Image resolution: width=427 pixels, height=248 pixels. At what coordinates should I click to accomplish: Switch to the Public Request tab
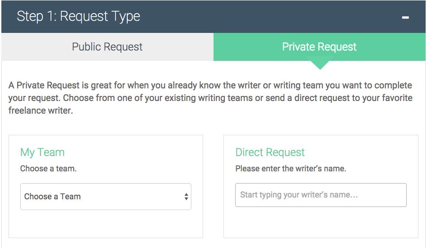[107, 47]
